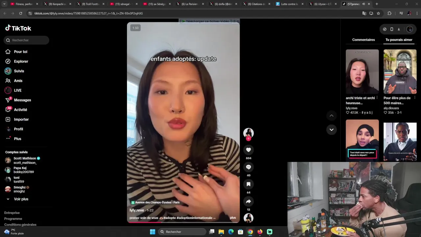Open the archi triste et archi heureuse video
Image resolution: width=421 pixels, height=237 pixels.
tap(362, 72)
